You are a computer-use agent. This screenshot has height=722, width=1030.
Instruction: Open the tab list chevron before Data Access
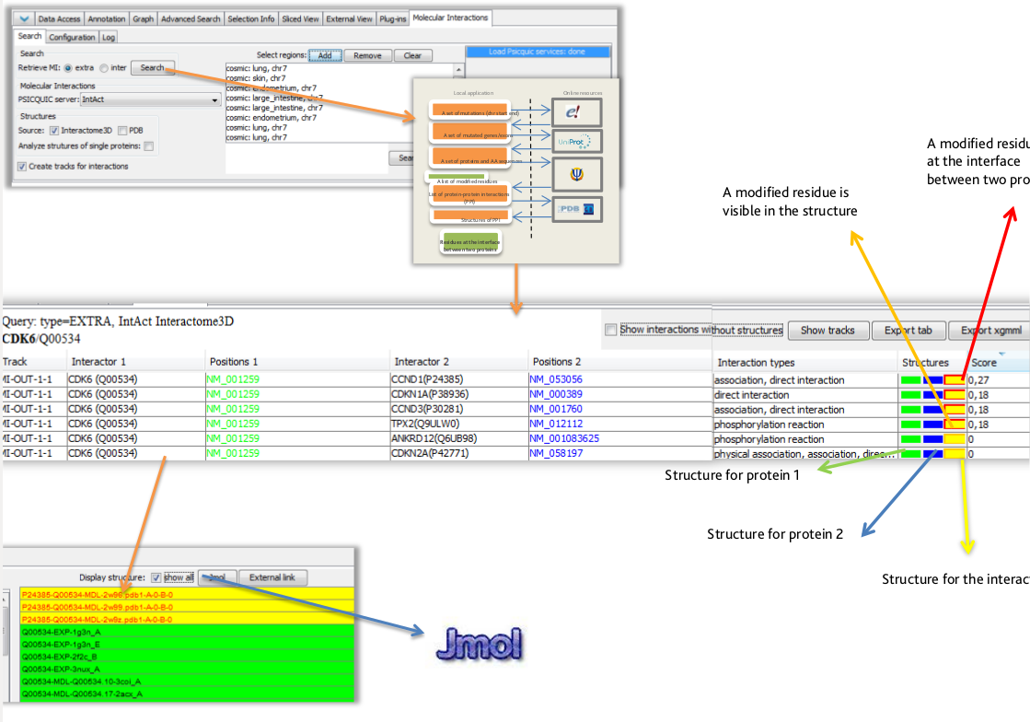pyautogui.click(x=24, y=18)
